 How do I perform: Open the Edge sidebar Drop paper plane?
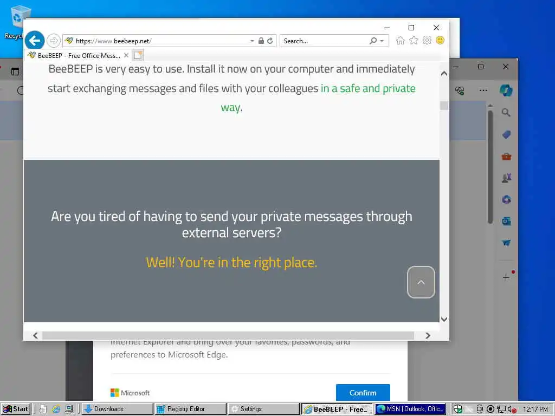506,243
